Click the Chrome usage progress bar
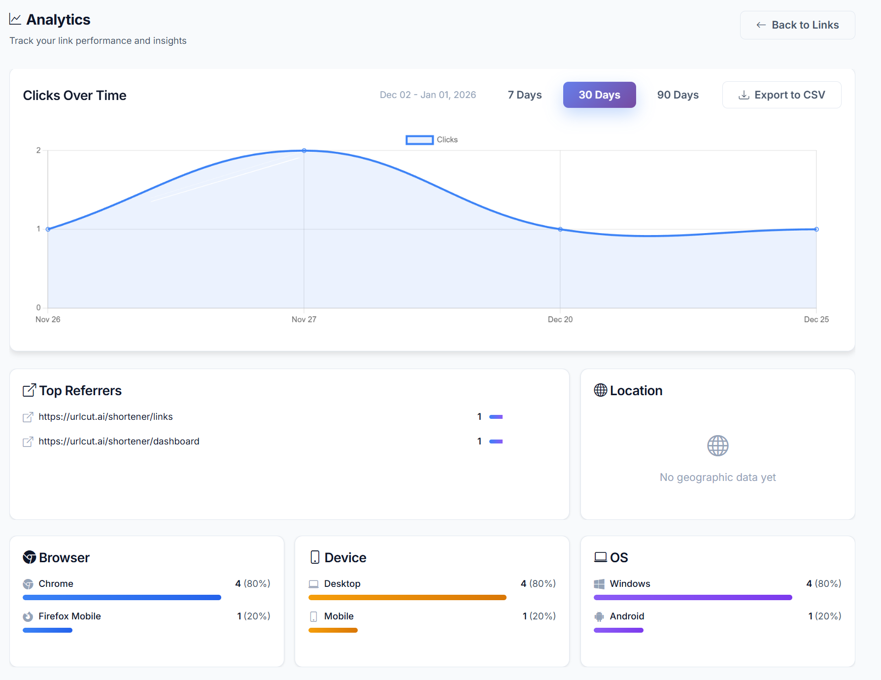881x680 pixels. (x=122, y=597)
